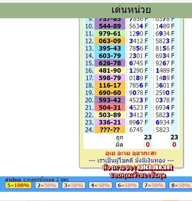Select row 16 result 481-90
192x201 pixels.
pyautogui.click(x=110, y=70)
